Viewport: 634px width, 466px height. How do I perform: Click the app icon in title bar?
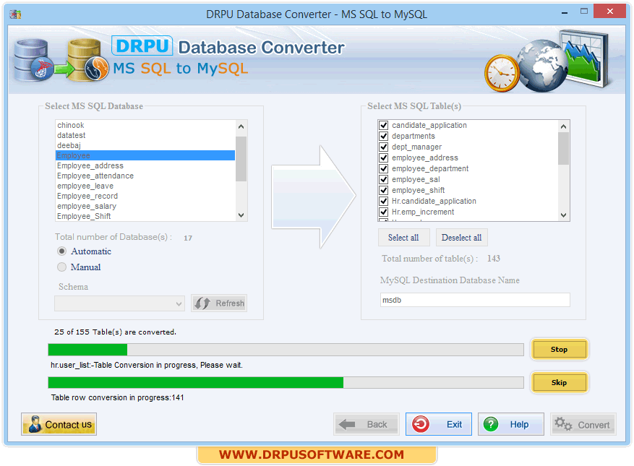pos(15,14)
